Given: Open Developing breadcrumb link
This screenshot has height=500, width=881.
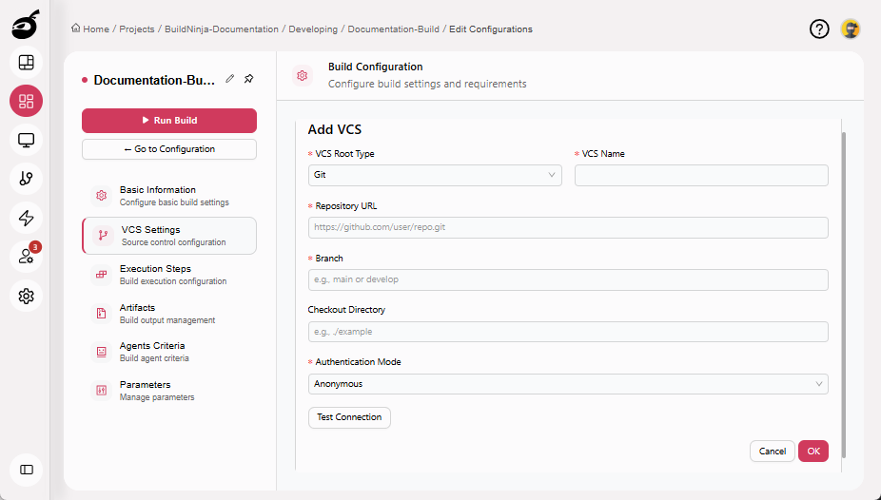Looking at the screenshot, I should (x=313, y=29).
